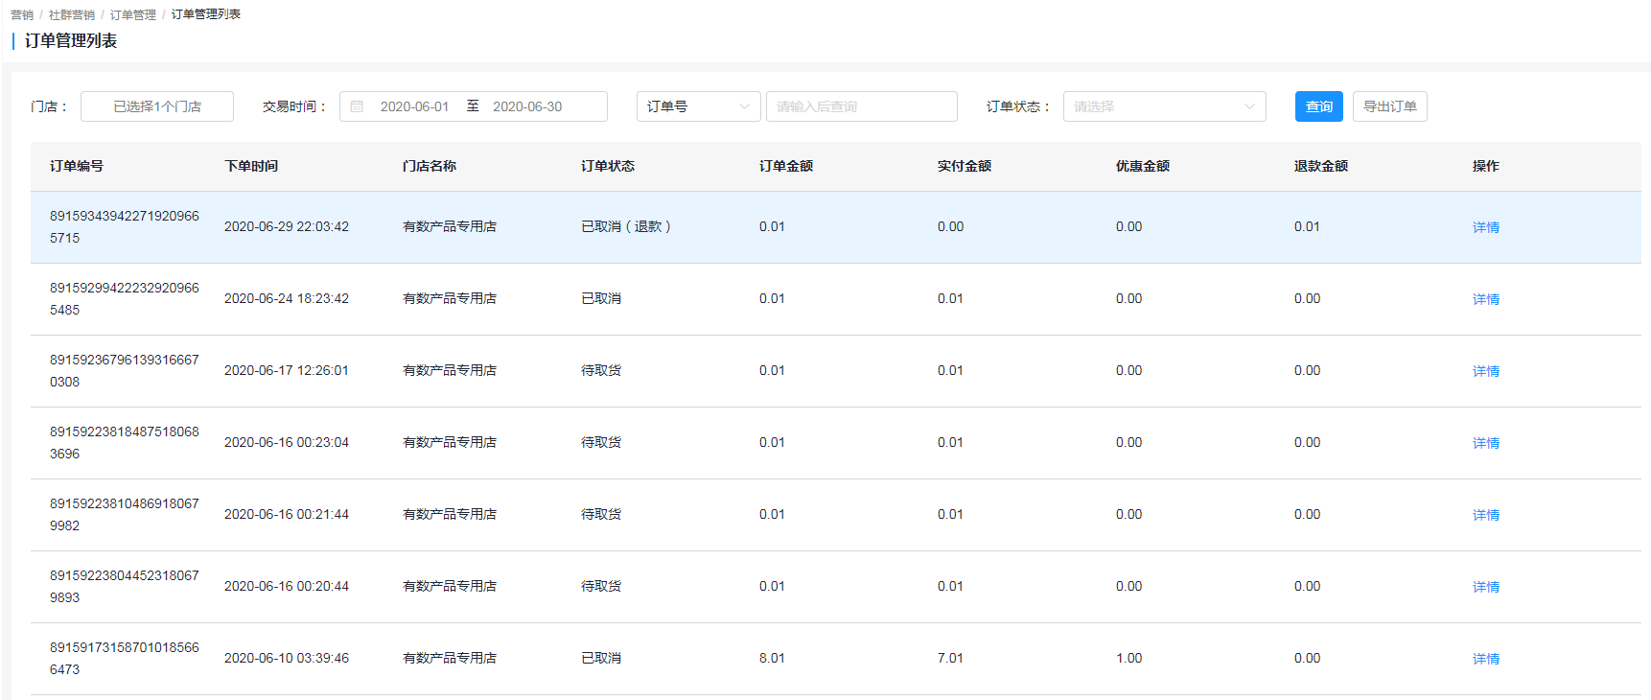Open the 订单号 search type dropdown
1651x700 pixels.
pyautogui.click(x=698, y=106)
